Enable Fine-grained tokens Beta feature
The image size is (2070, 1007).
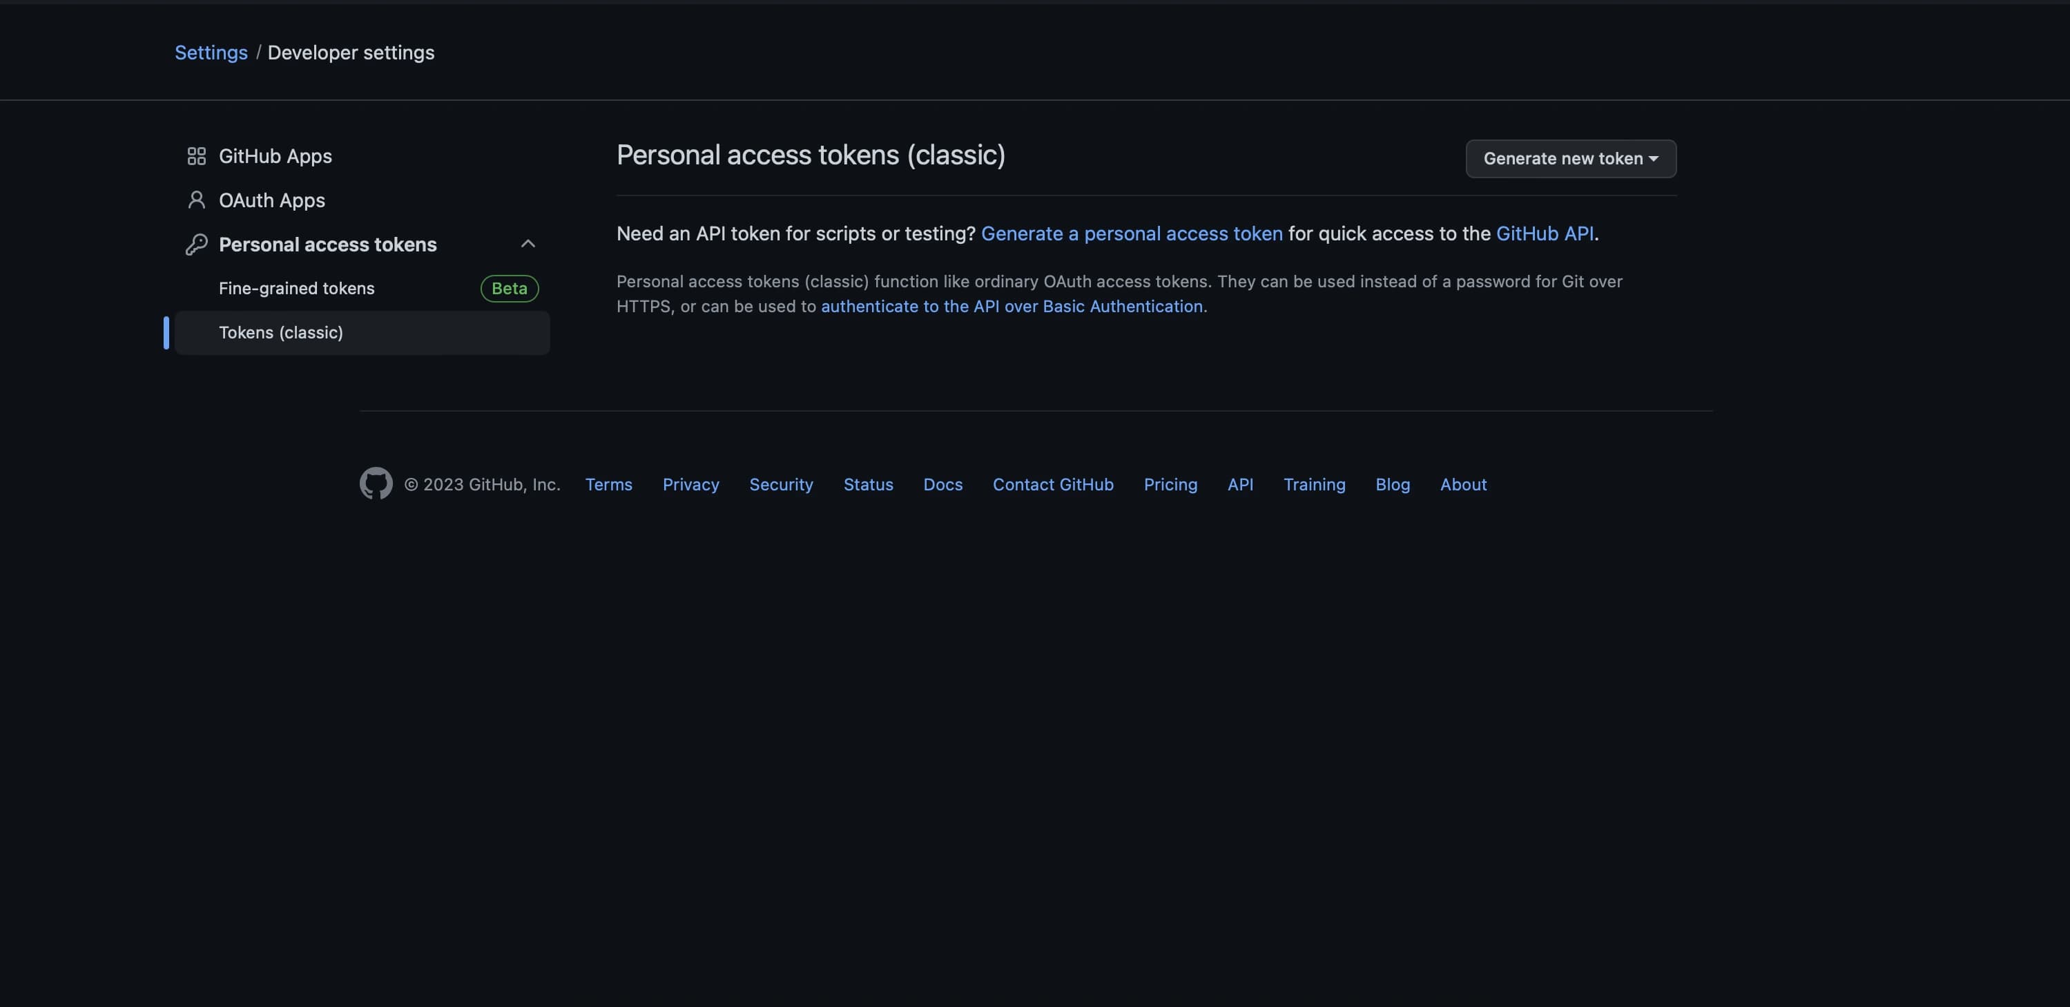pos(358,287)
